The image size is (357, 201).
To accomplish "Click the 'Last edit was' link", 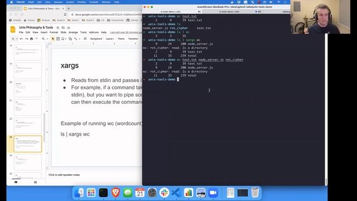I will tap(126, 32).
